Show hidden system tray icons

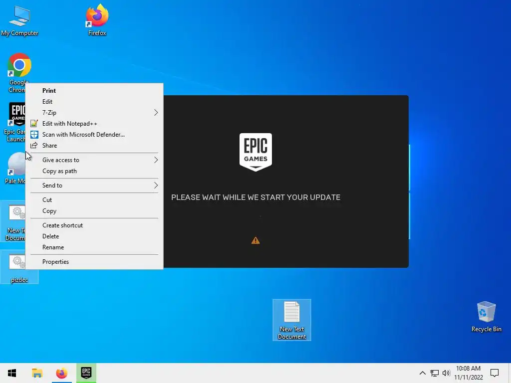click(x=422, y=373)
